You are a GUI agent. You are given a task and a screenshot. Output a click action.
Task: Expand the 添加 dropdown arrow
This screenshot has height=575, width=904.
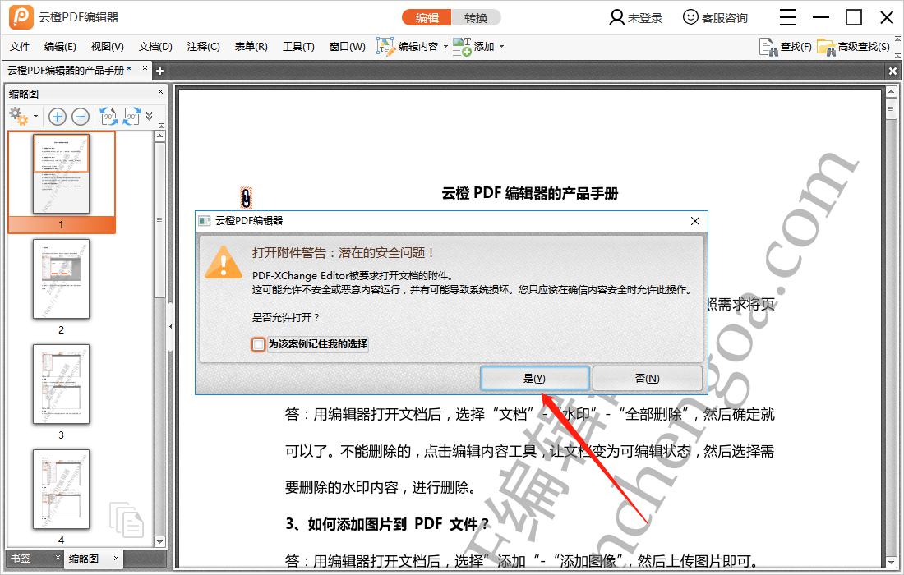click(x=501, y=47)
